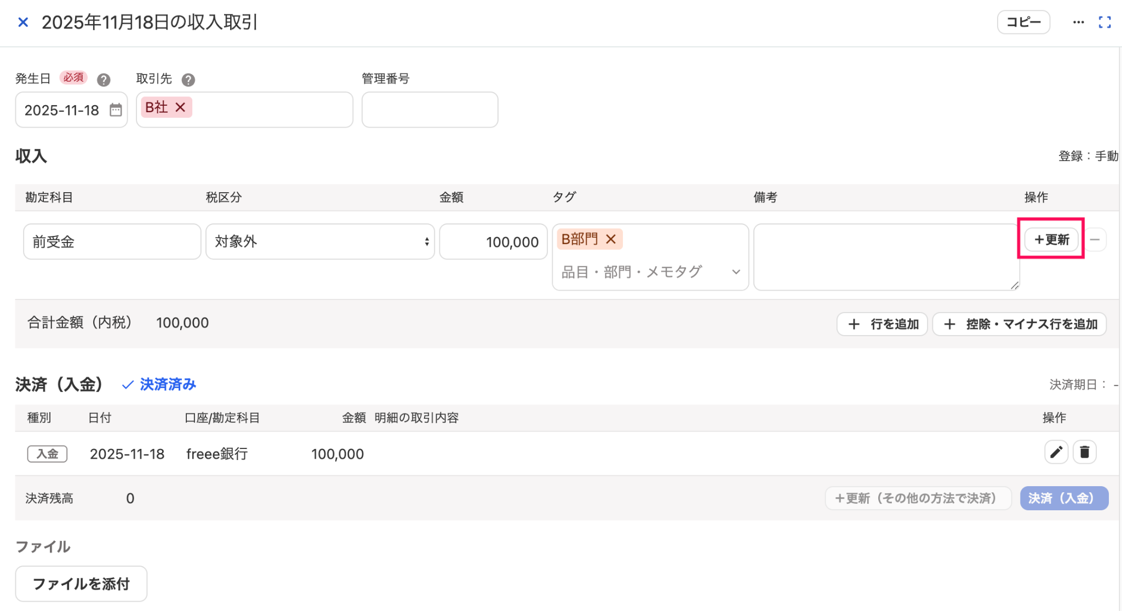This screenshot has width=1122, height=611.
Task: Remove the B部門 tag
Action: tap(611, 239)
